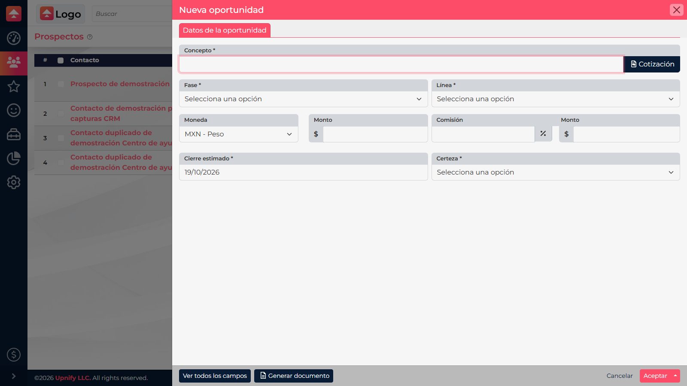Screen dimensions: 687x386
Task: Click the Concepto text field
Action: [401, 64]
